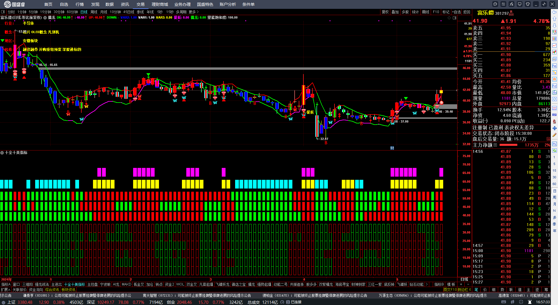Click the keyboard icon in status bar
The image size is (558, 305).
point(504,302)
